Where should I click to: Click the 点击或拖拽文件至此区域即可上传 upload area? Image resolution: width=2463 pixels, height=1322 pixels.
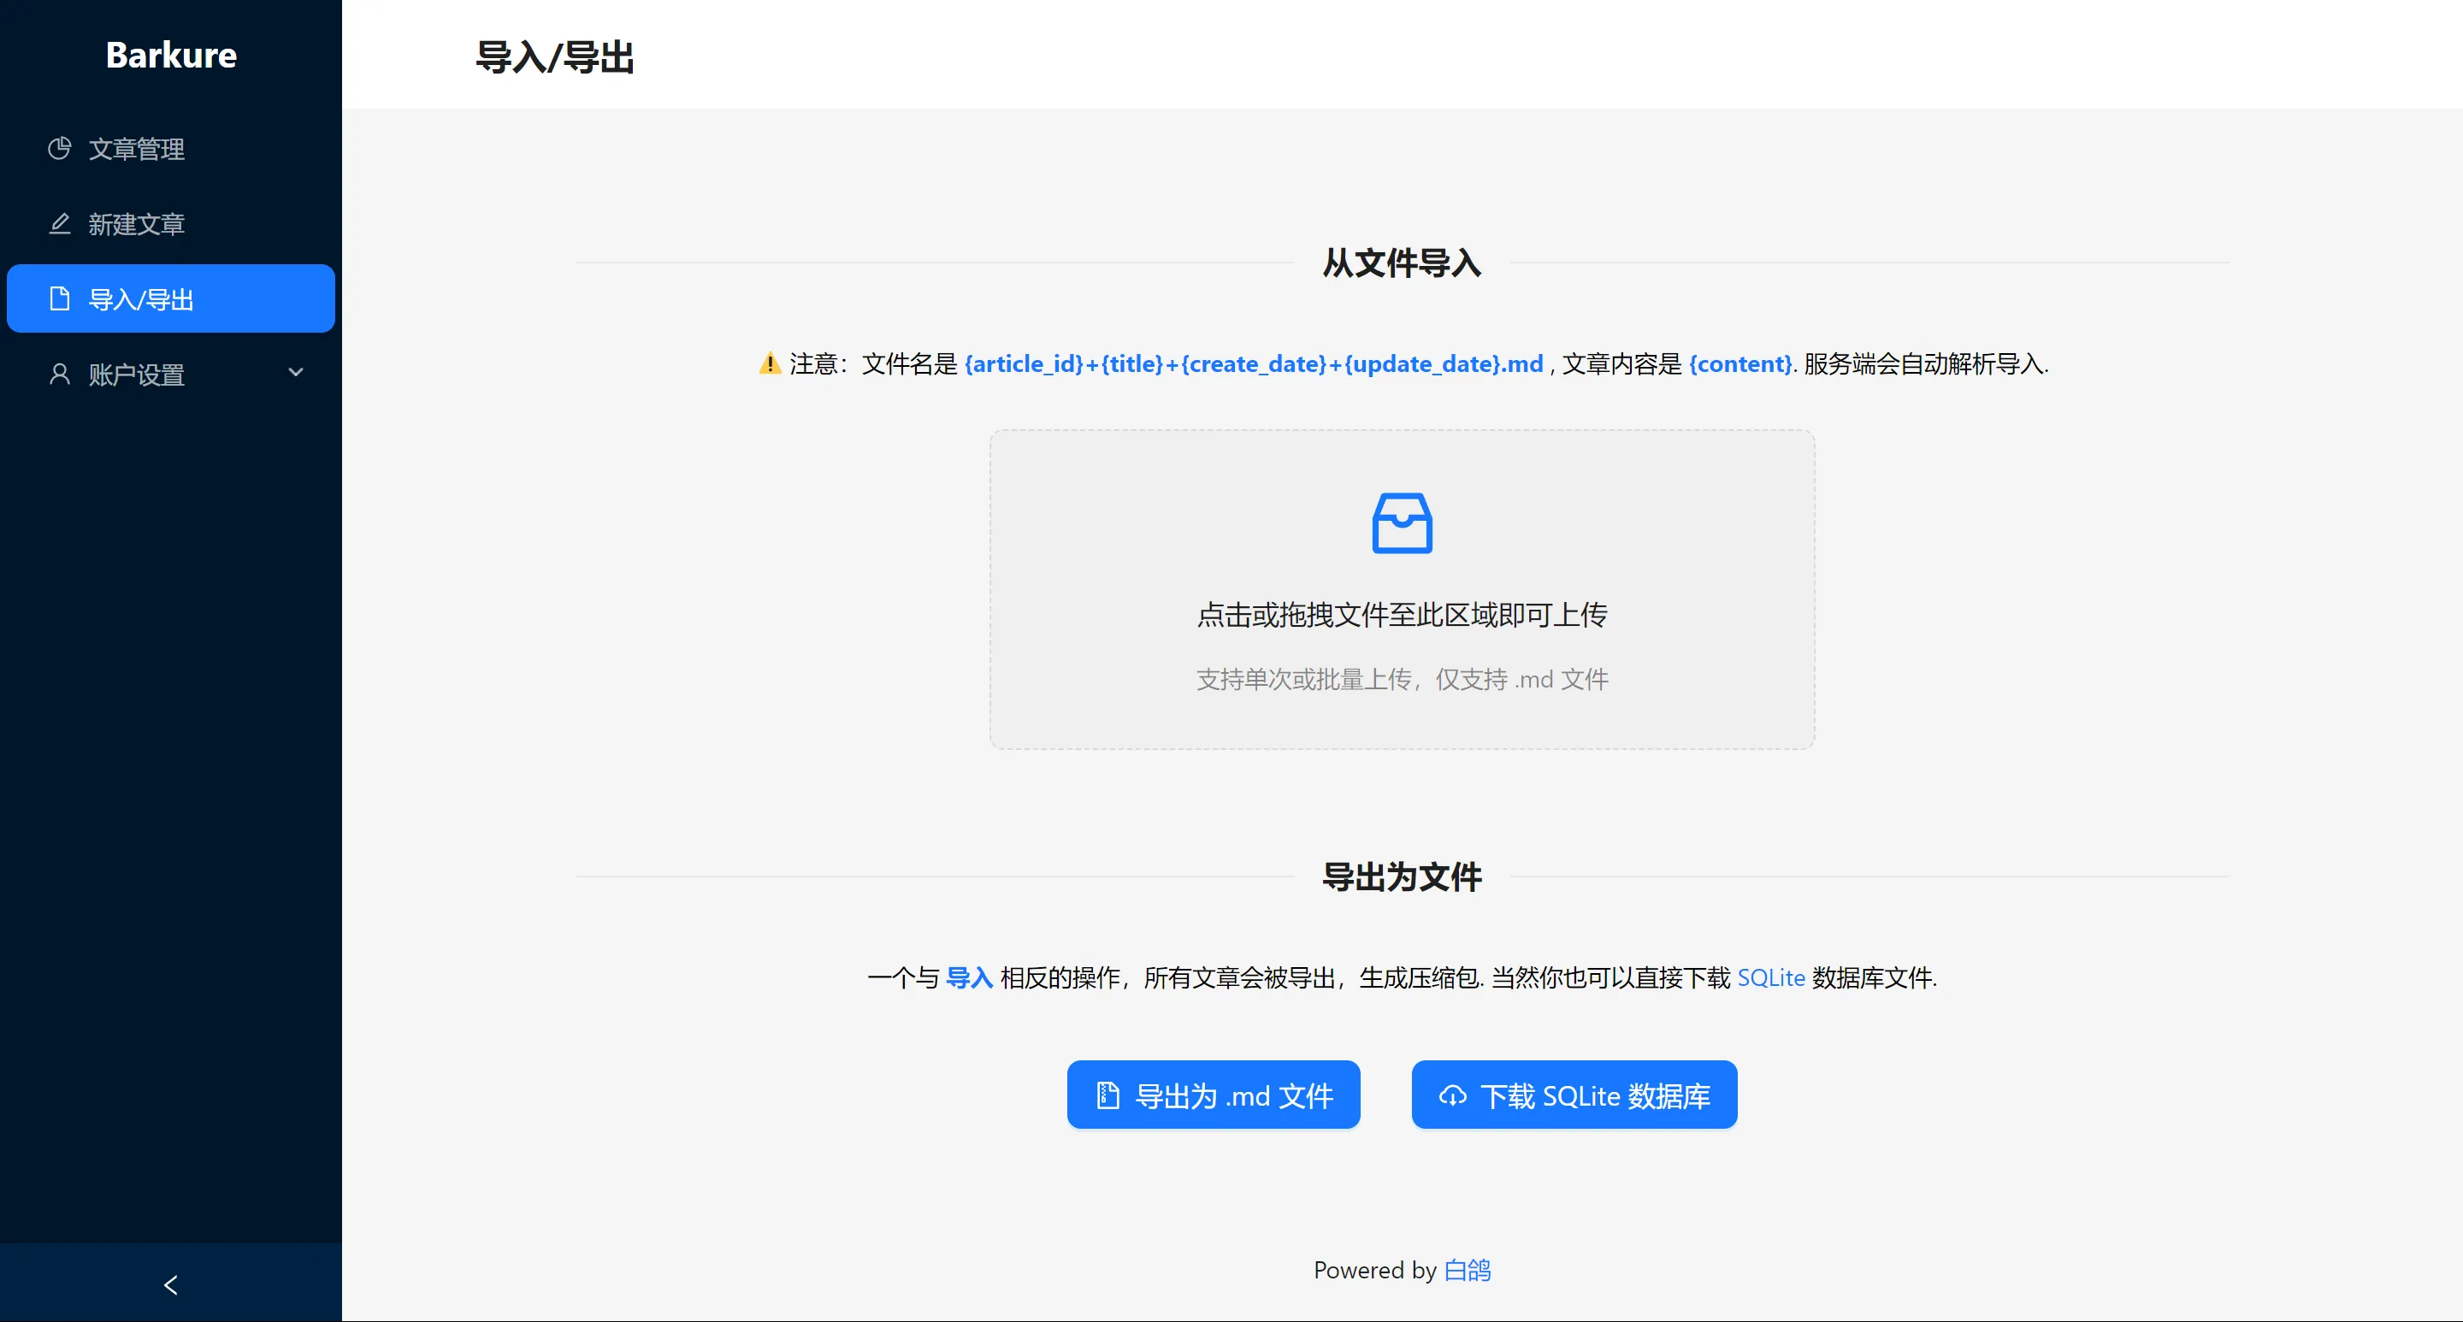[x=1402, y=590]
